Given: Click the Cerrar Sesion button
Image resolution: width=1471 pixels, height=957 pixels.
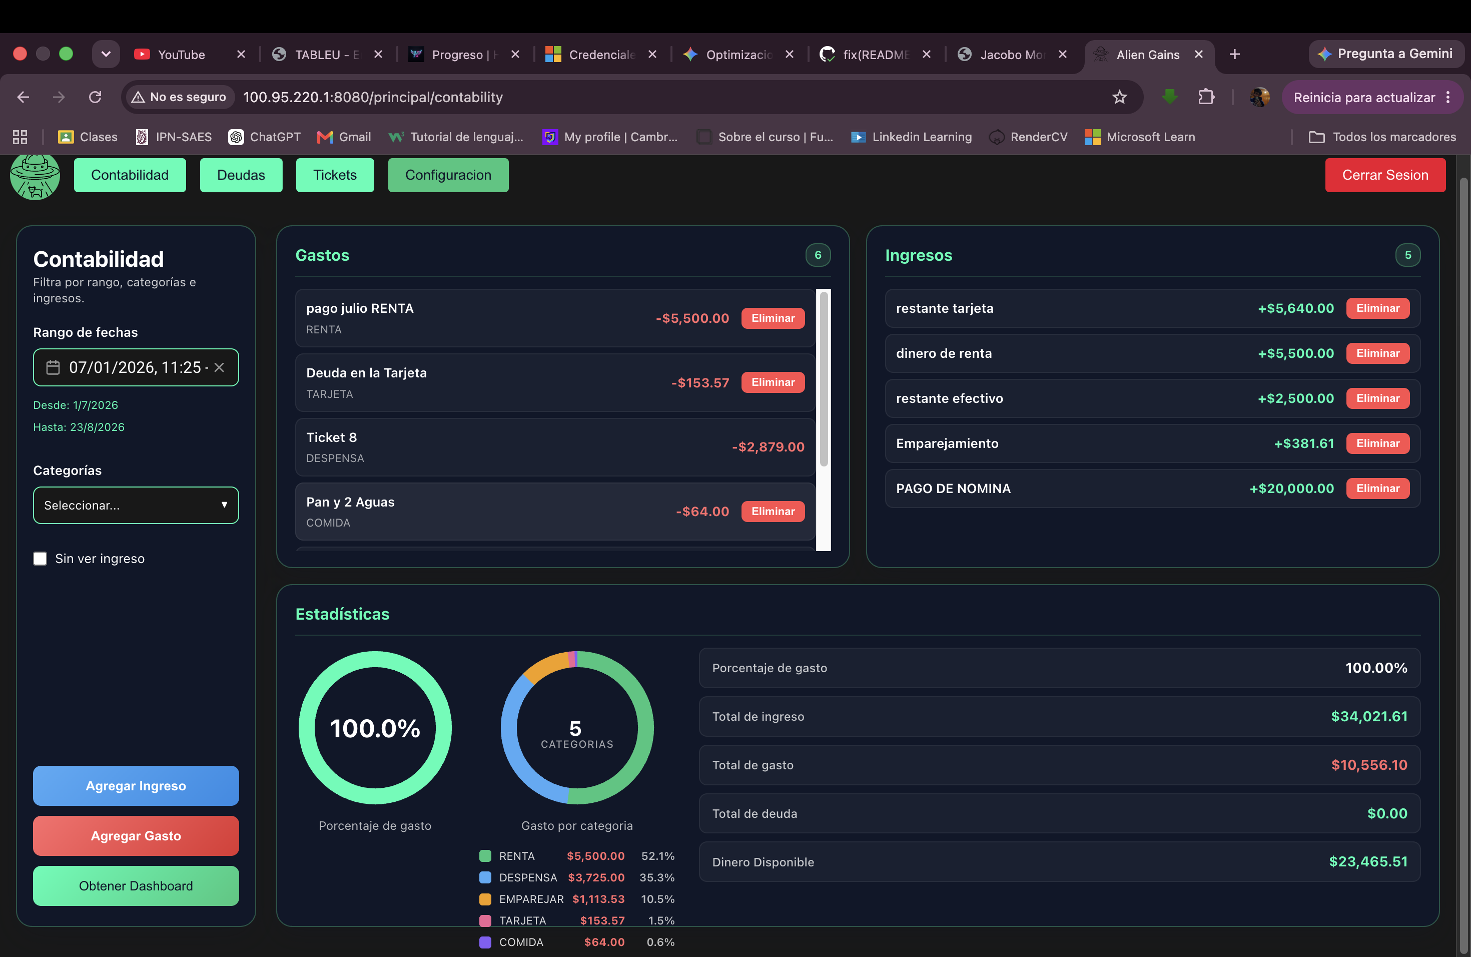Looking at the screenshot, I should (x=1385, y=175).
